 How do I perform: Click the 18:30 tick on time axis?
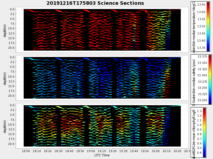click(x=59, y=151)
